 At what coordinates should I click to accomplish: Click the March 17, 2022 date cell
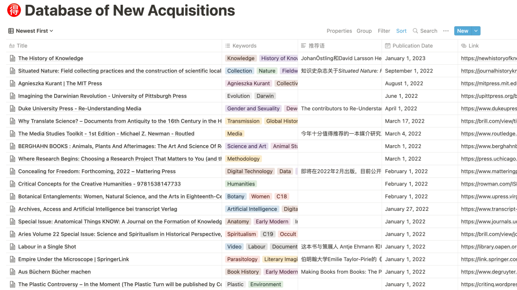[420, 121]
